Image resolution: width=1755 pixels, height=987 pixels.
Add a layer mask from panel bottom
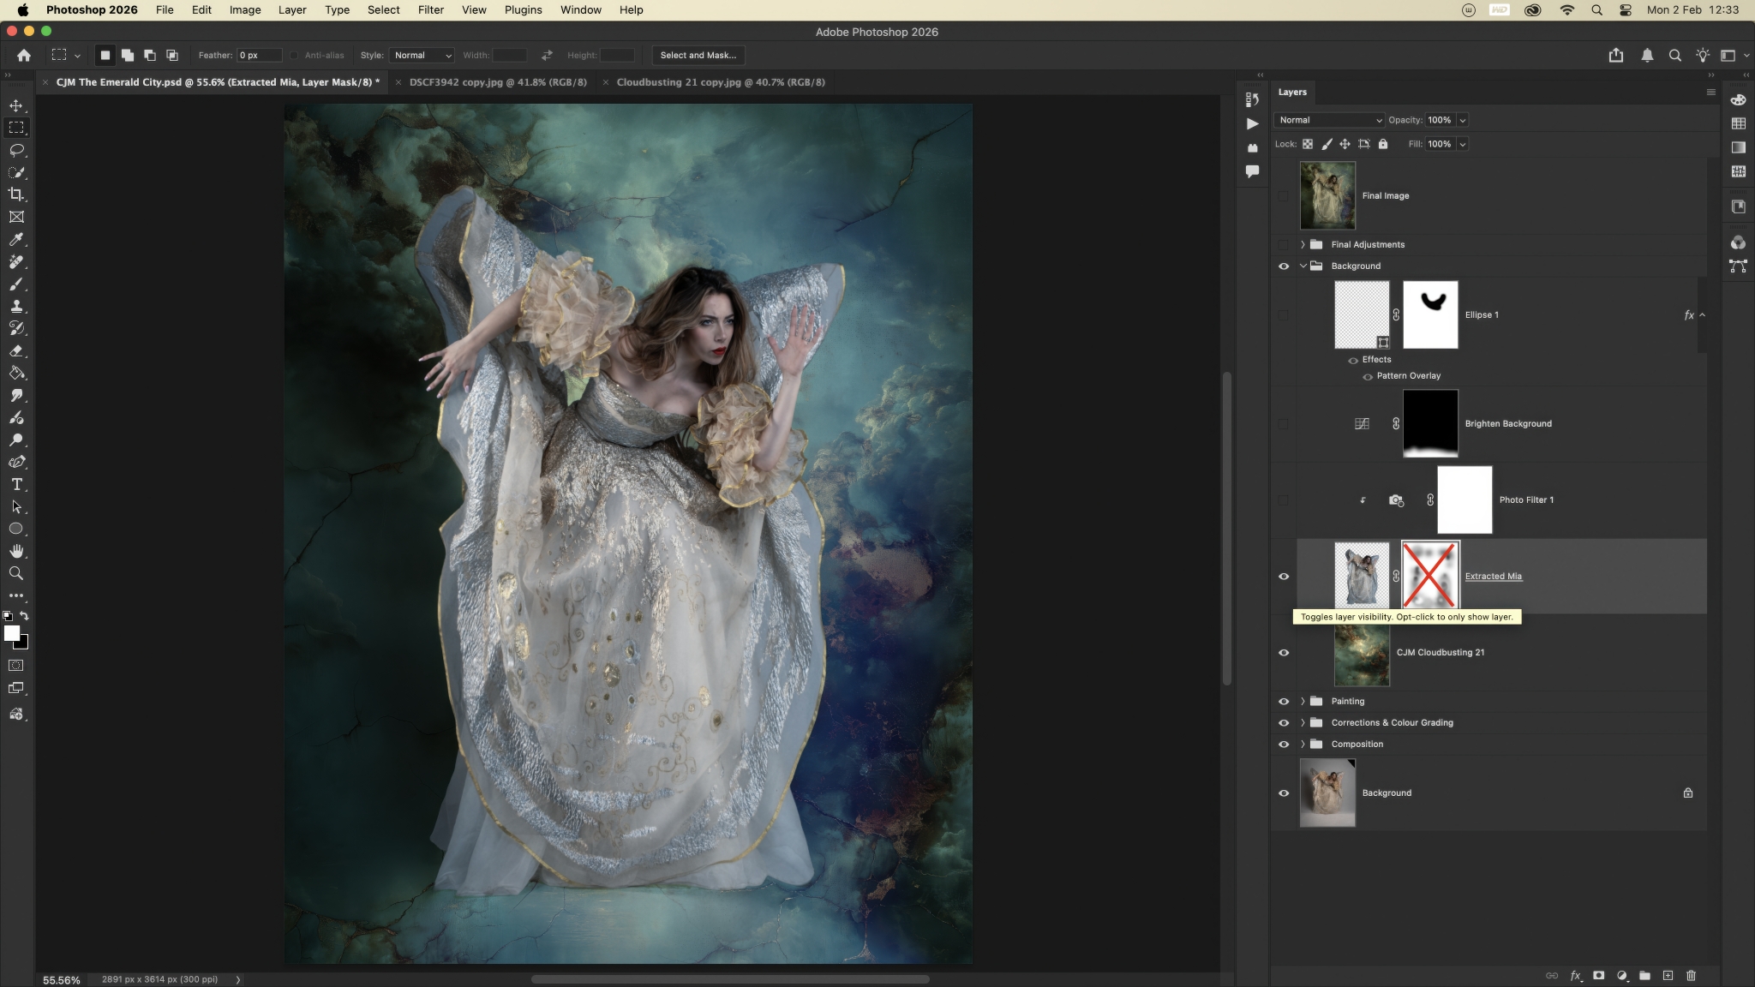1598,975
